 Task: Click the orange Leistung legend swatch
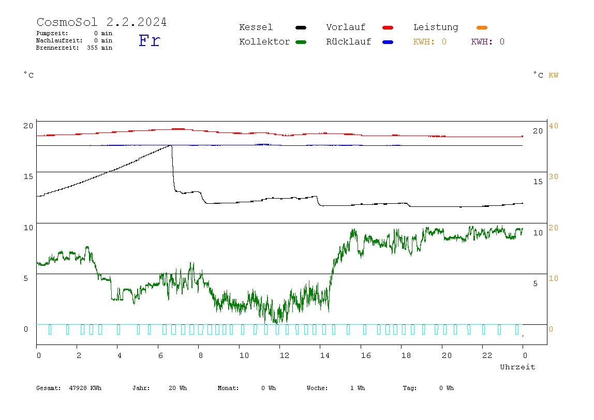click(x=482, y=27)
